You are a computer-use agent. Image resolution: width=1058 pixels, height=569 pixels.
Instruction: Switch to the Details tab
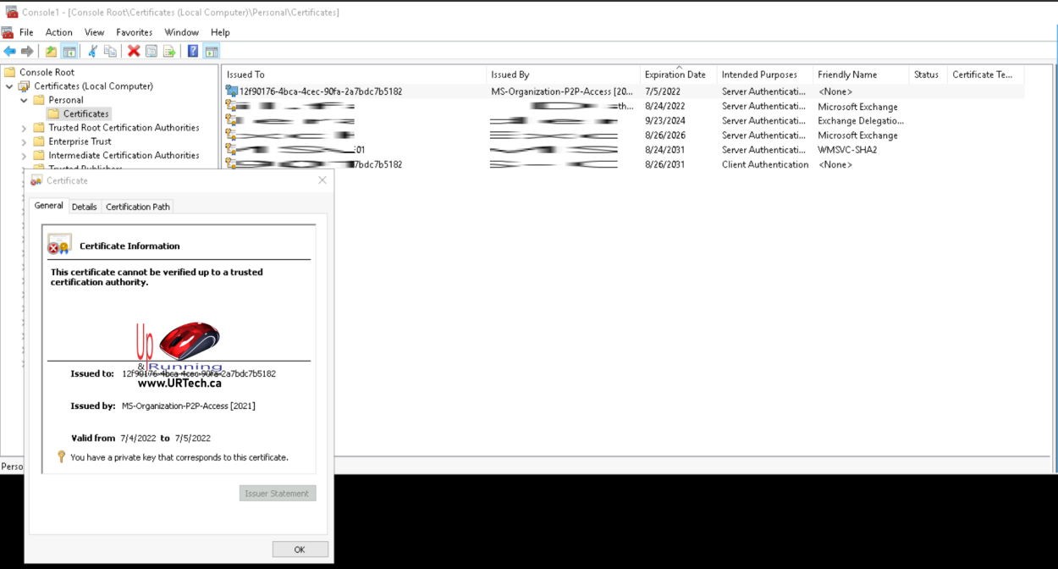coord(84,207)
